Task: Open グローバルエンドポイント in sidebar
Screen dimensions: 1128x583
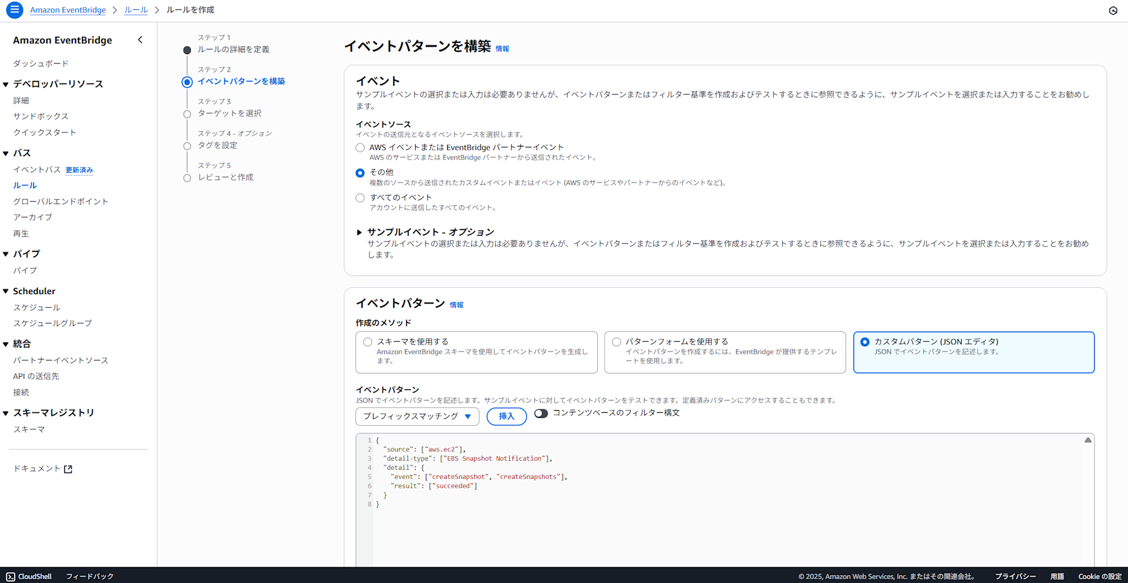Action: pos(60,202)
